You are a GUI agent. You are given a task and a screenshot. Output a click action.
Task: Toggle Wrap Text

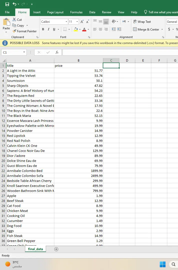[142, 22]
